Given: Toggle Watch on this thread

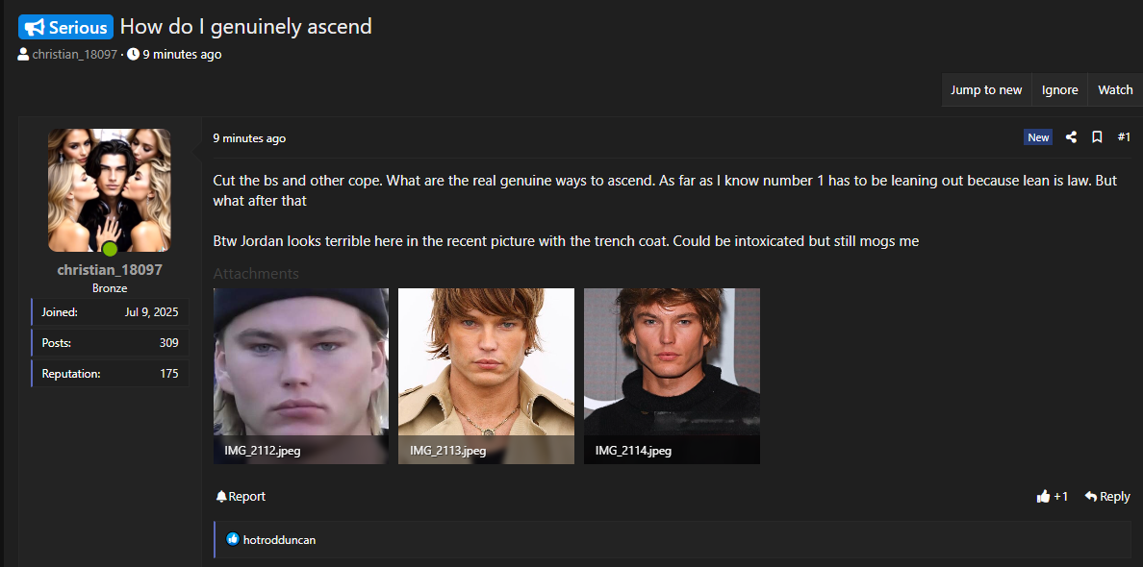Looking at the screenshot, I should (1115, 89).
